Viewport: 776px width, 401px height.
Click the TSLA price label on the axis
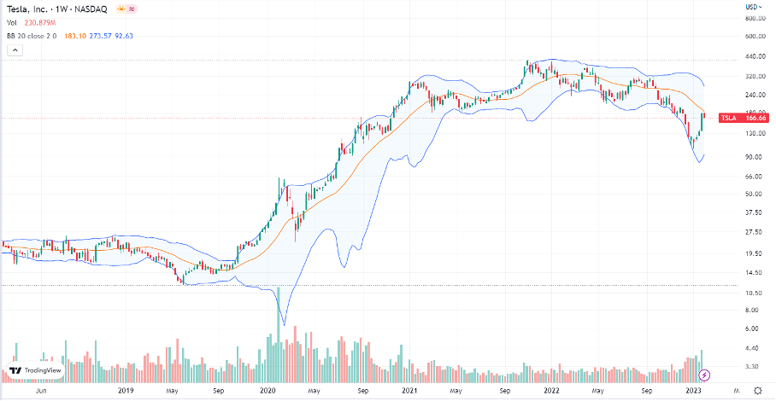(x=739, y=118)
